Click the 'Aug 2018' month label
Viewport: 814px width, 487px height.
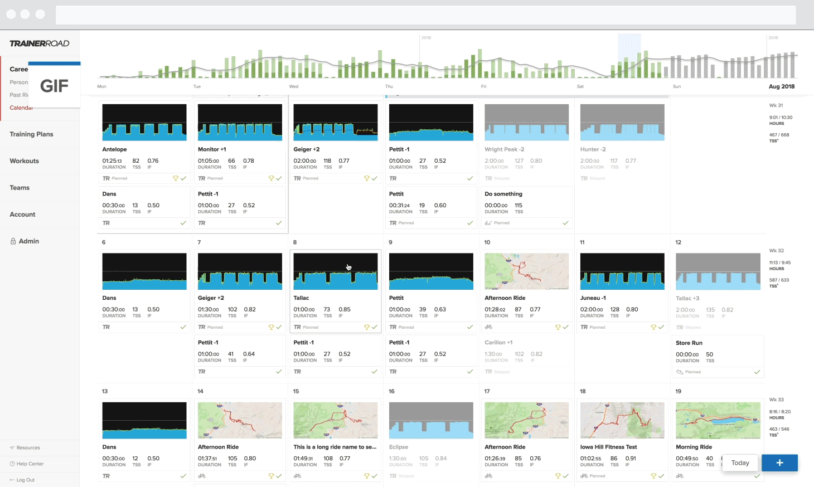[x=782, y=86]
